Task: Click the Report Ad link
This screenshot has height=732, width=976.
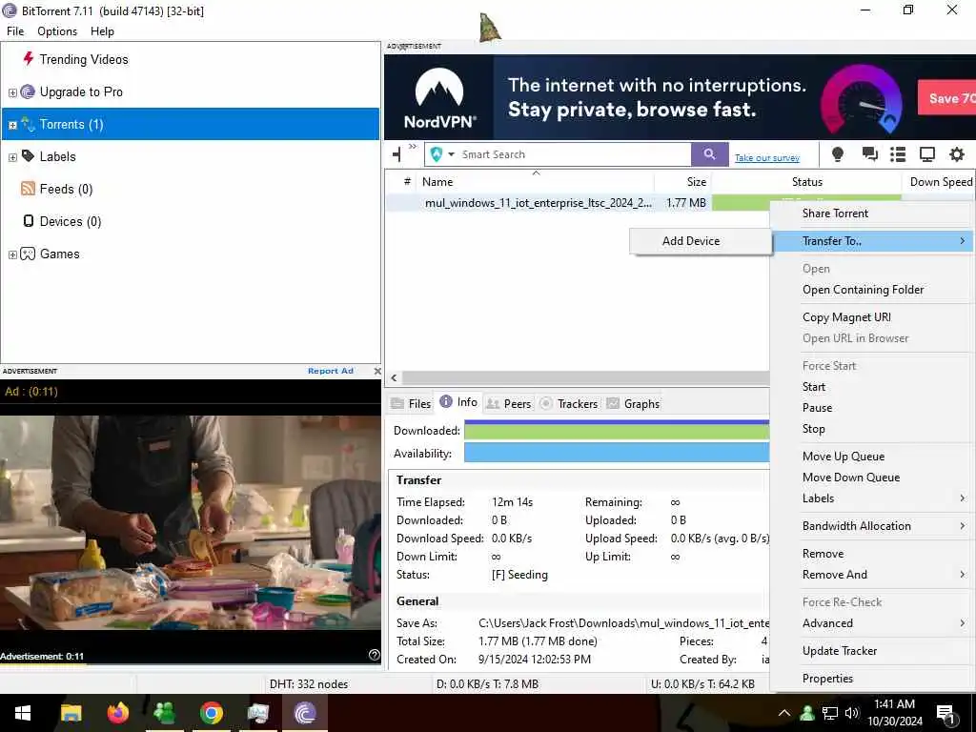Action: pyautogui.click(x=331, y=371)
